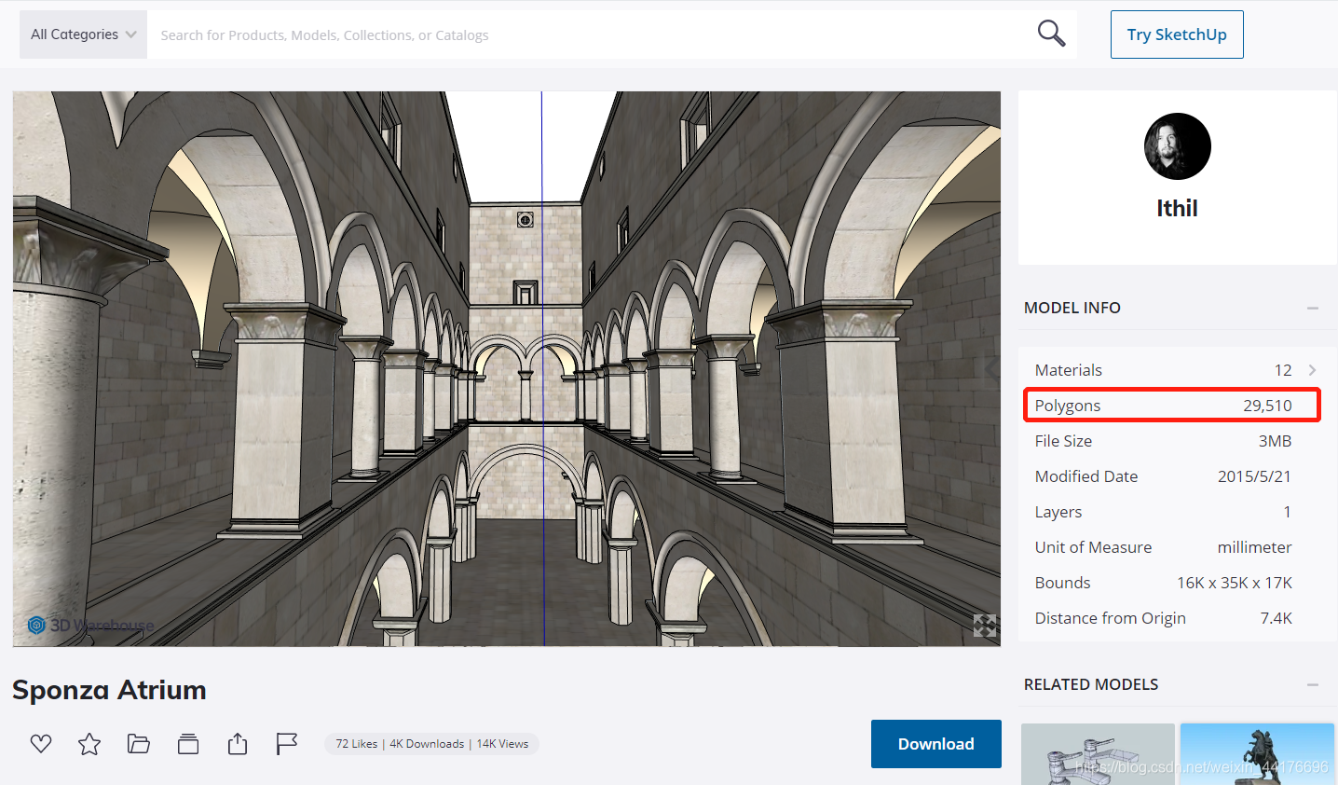Collapse the MODEL INFO section

click(x=1313, y=308)
